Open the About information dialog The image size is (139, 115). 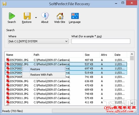(x=45, y=18)
